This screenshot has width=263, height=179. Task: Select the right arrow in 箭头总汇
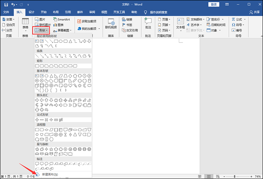tap(37, 100)
